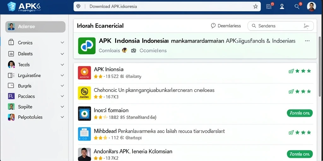
Task: Expand the Pelpotoluies chevron
Action: tap(62, 117)
